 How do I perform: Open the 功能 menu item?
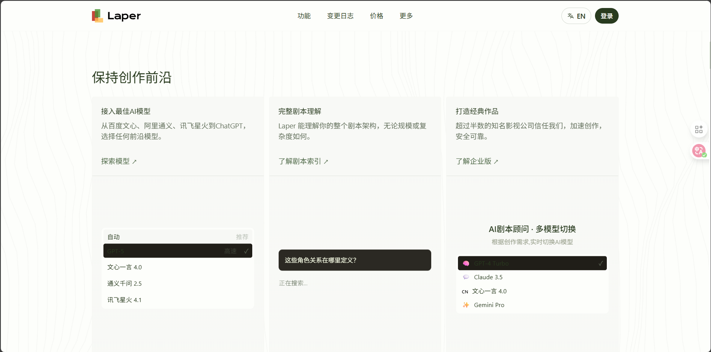point(304,16)
